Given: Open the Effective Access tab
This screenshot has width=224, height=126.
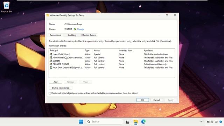Looking at the screenshot, I should pos(89,35).
